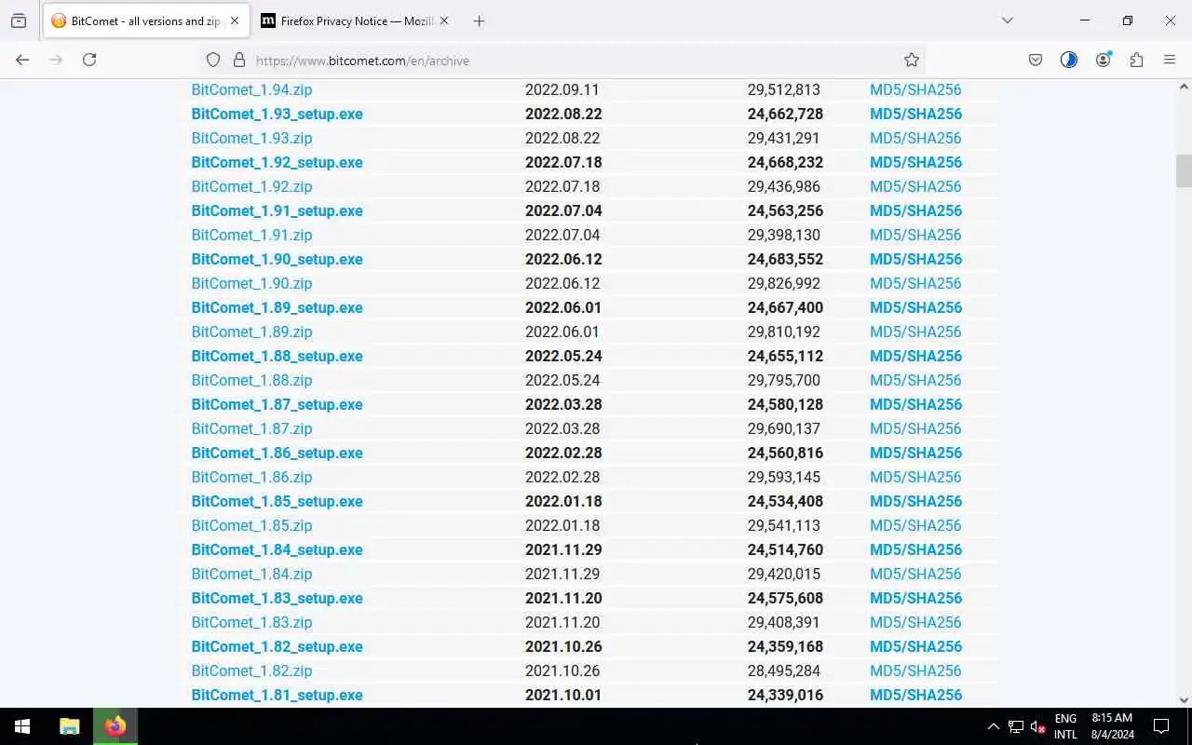Viewport: 1192px width, 745px height.
Task: Download BitComet_1.82.zip
Action: (251, 670)
